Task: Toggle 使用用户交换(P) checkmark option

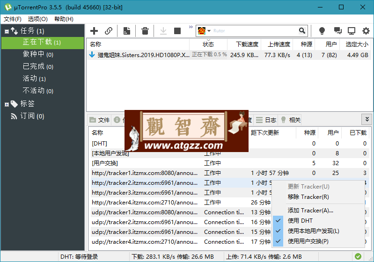Action: pos(318,241)
